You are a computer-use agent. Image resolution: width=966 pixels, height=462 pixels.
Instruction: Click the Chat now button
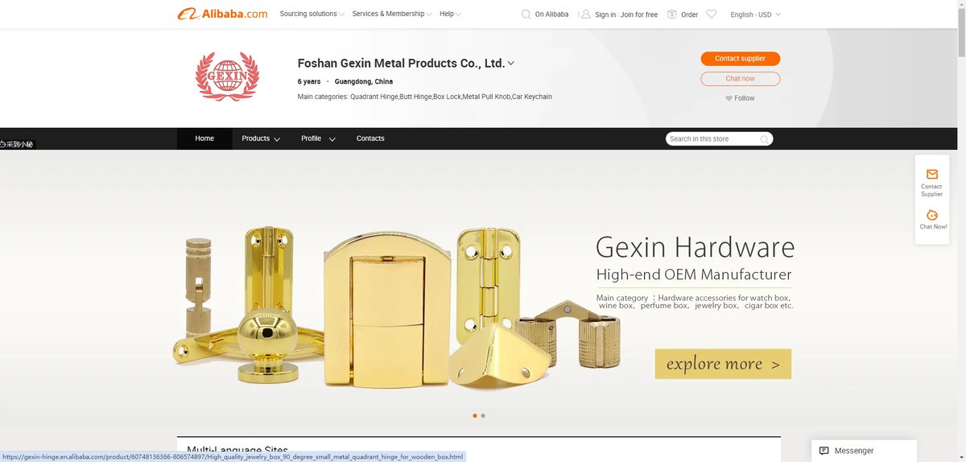click(x=740, y=79)
